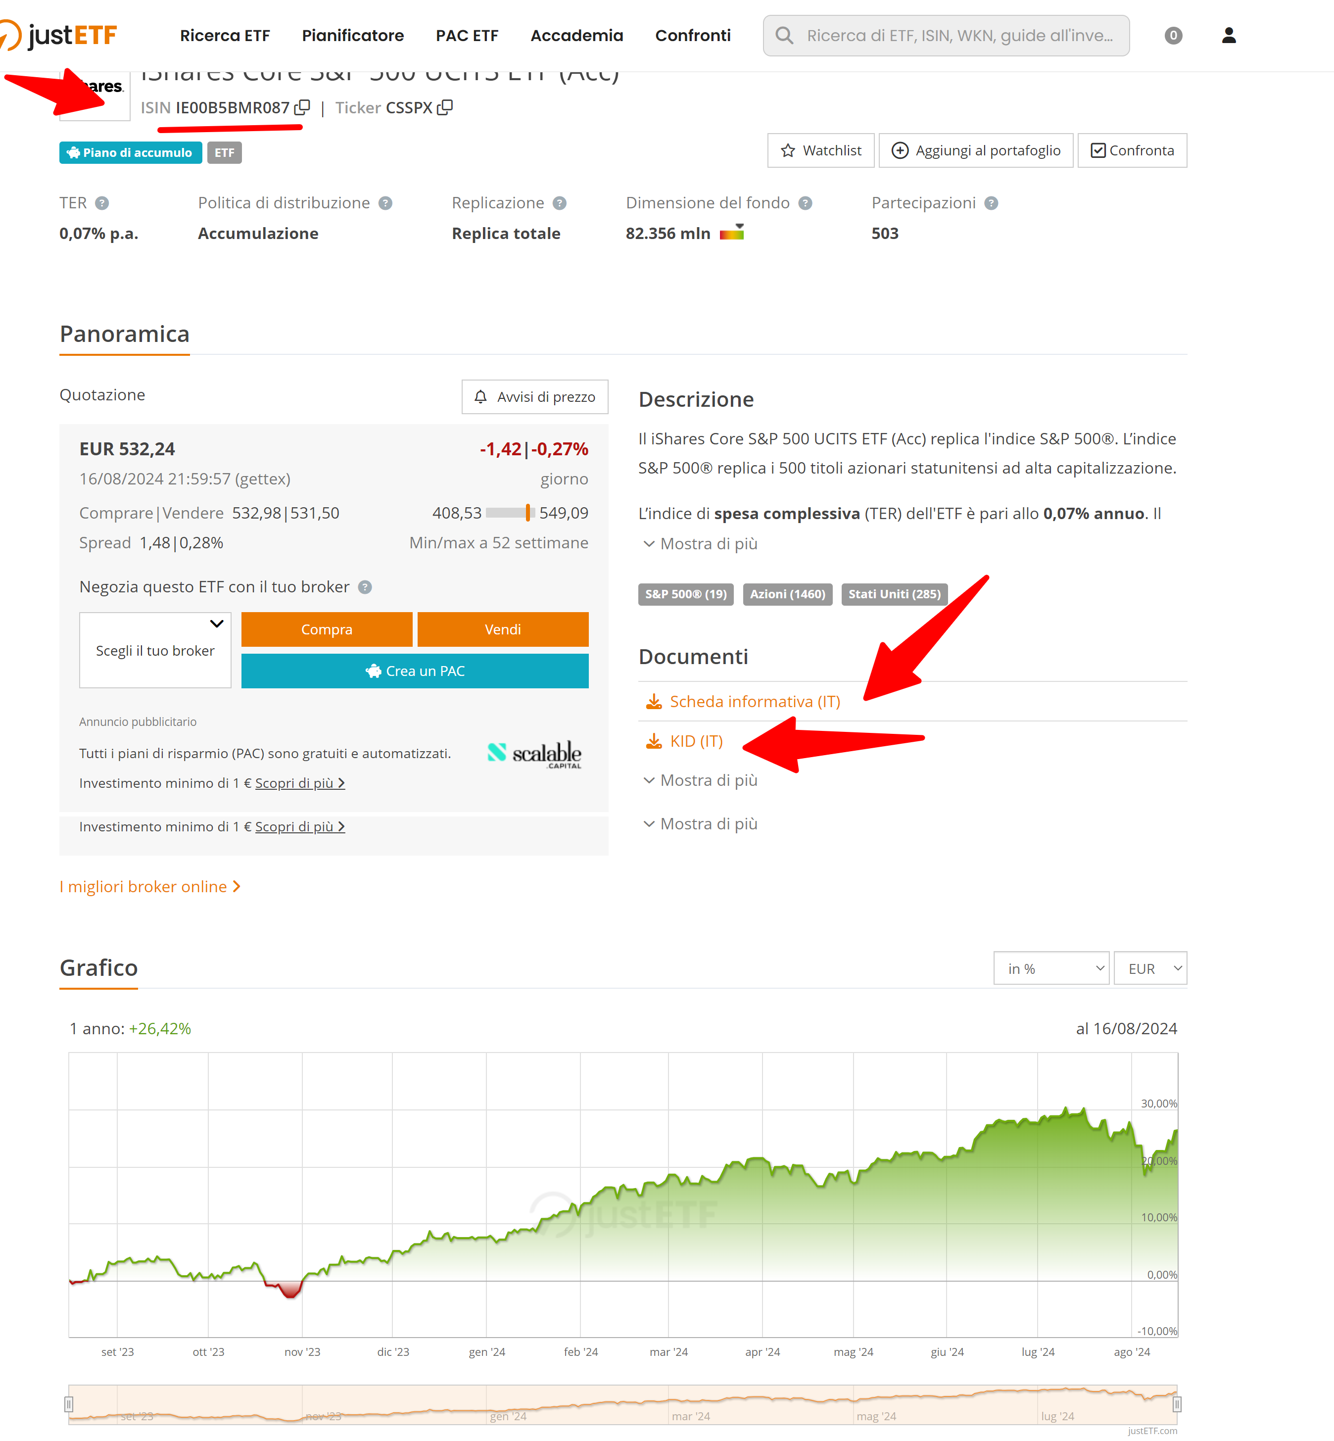Click the performance chart area

(623, 1195)
